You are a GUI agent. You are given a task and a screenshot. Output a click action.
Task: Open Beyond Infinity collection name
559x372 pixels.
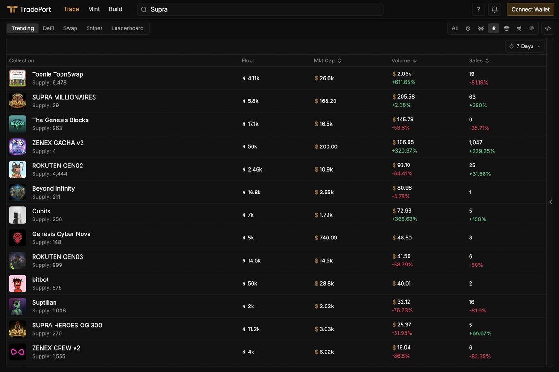pos(54,188)
